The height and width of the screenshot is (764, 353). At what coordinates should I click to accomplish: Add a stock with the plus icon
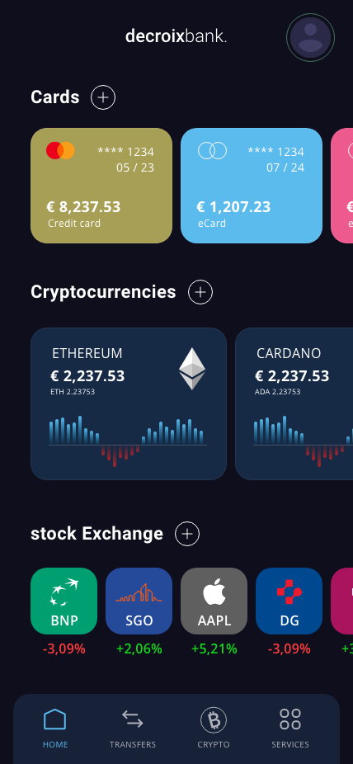(x=187, y=534)
